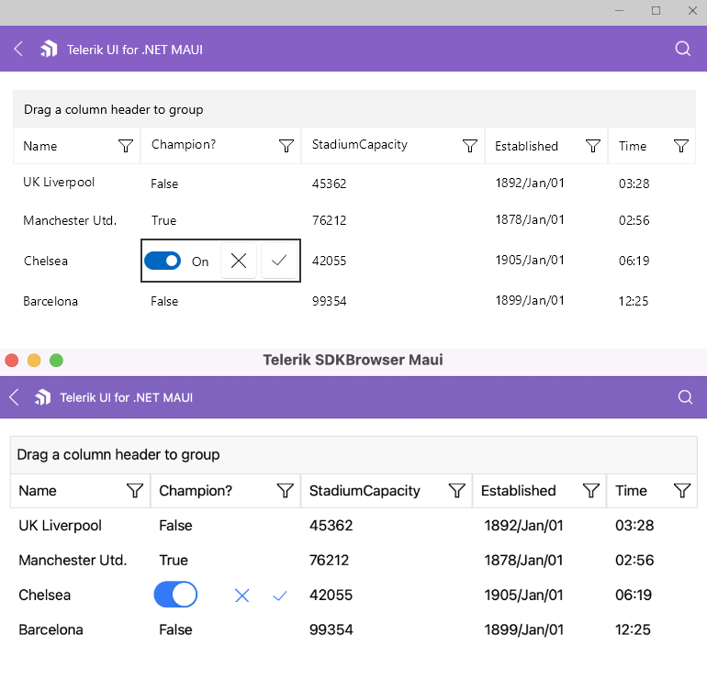Sort by Champion? header in SDKBrowser window
Screen dimensions: 707x679
point(196,490)
